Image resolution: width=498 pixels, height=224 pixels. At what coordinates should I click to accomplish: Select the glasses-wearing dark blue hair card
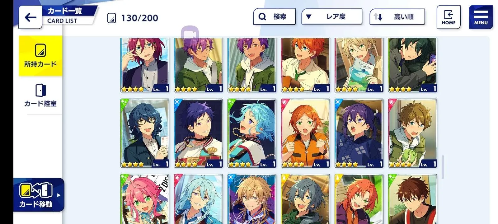[x=145, y=133]
